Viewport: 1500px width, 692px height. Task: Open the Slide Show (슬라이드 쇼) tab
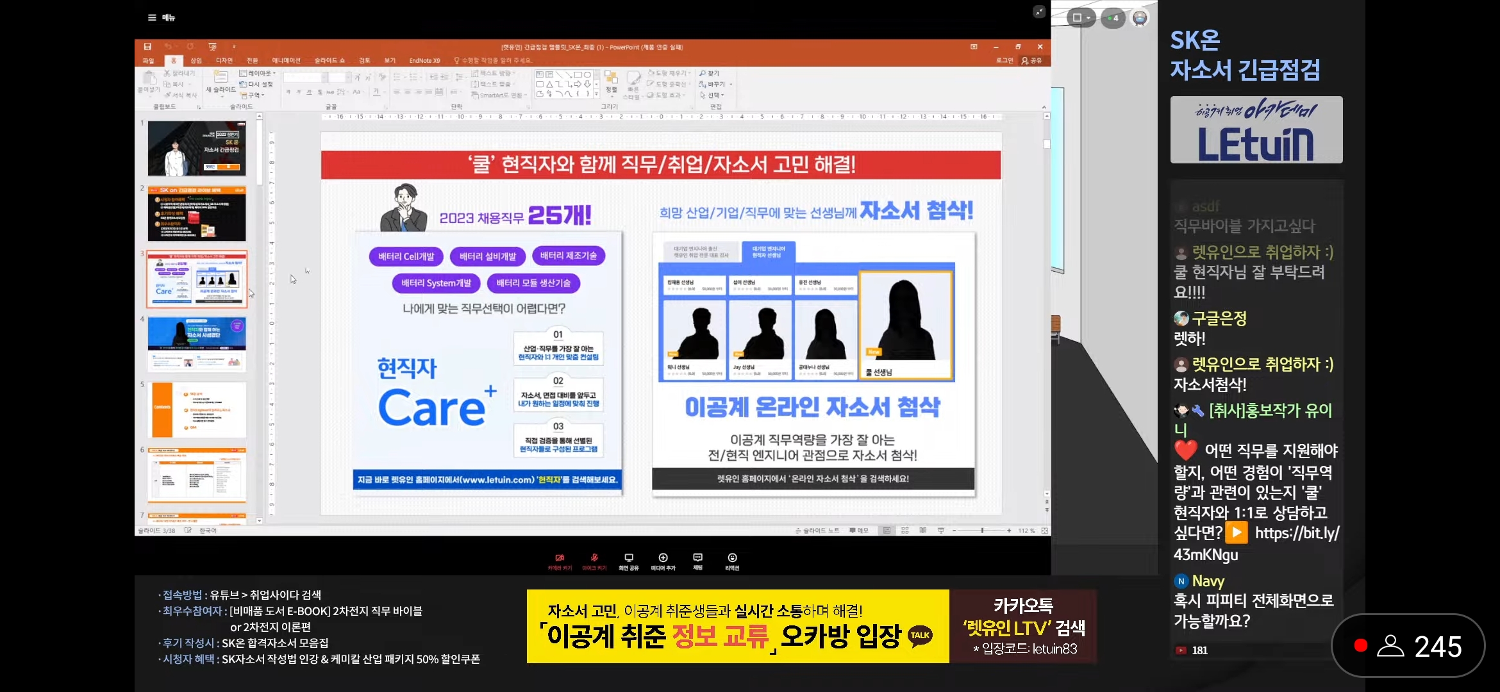click(329, 61)
